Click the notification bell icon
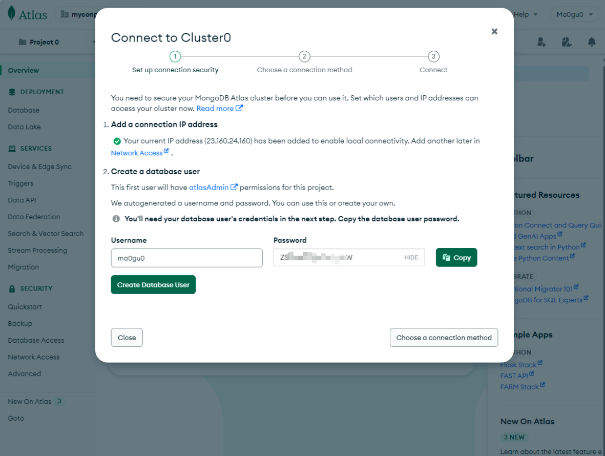 [591, 42]
